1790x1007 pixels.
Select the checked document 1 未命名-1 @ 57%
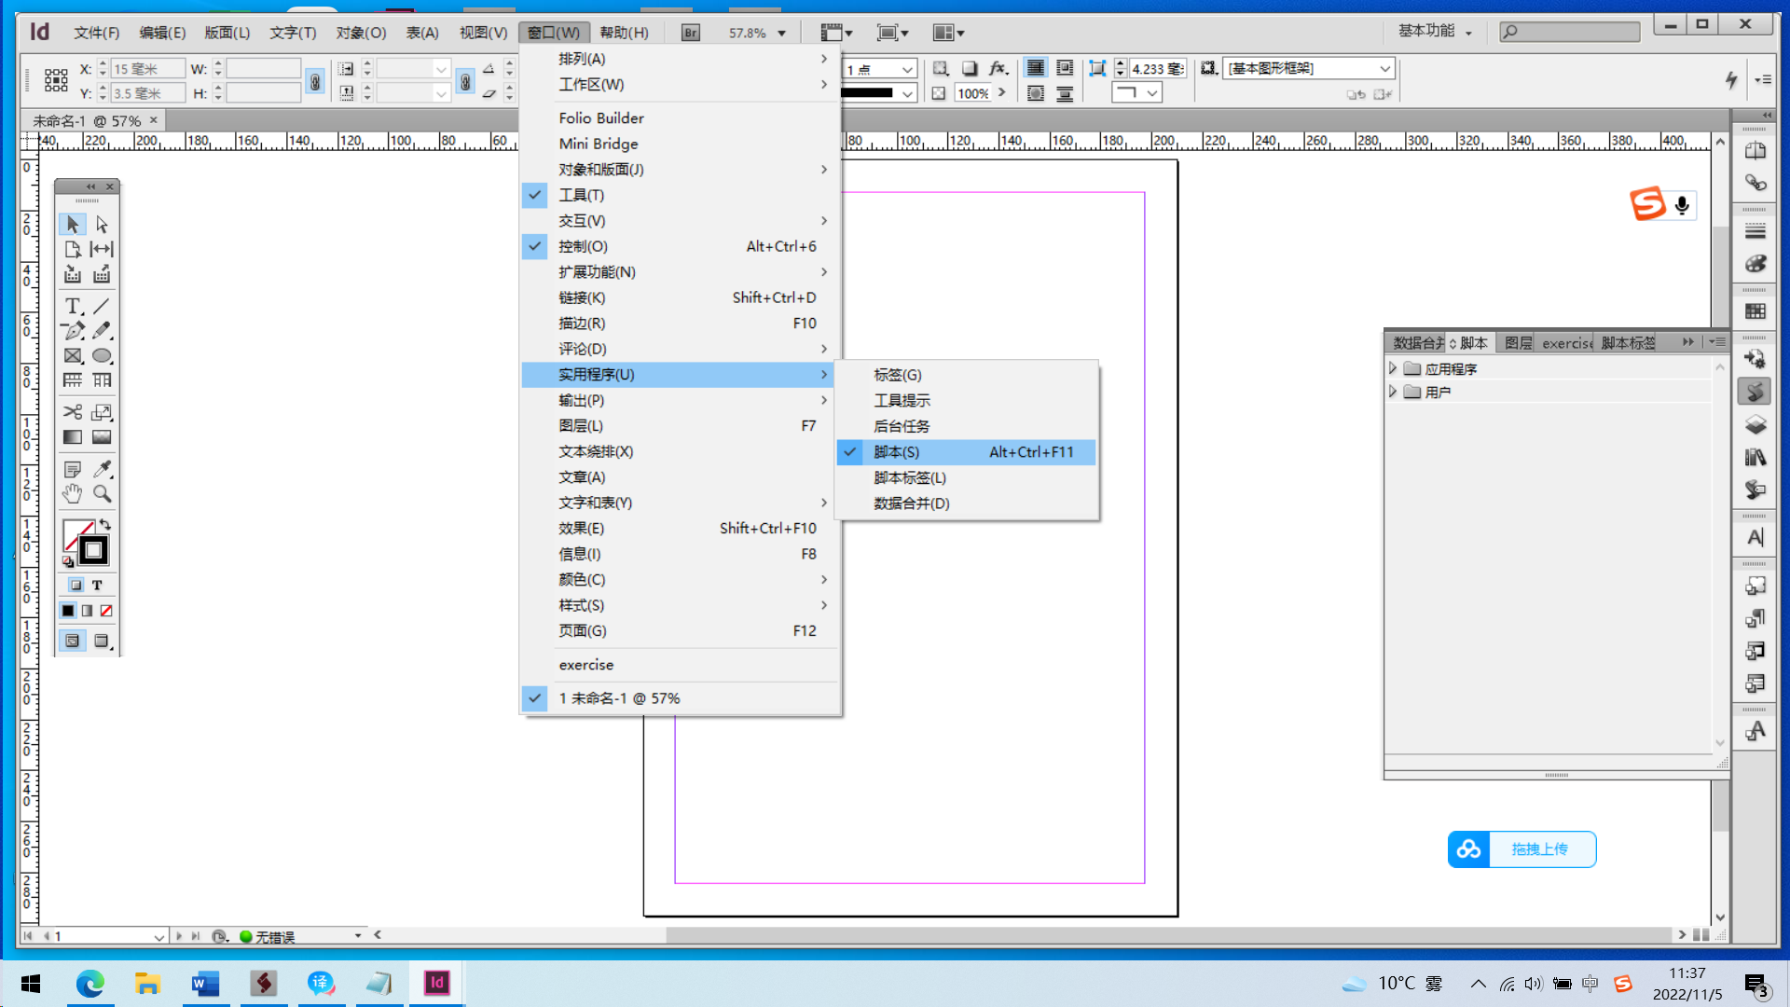[681, 698]
